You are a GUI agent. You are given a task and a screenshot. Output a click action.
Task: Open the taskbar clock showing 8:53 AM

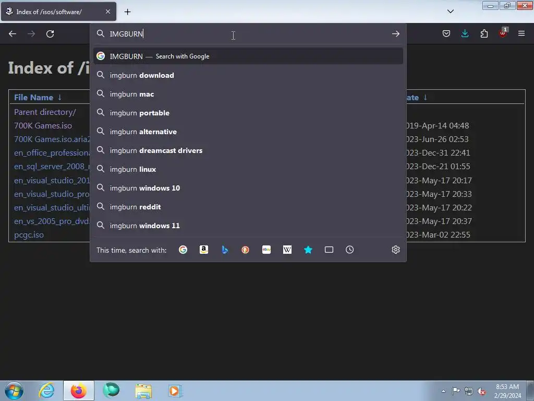[507, 391]
